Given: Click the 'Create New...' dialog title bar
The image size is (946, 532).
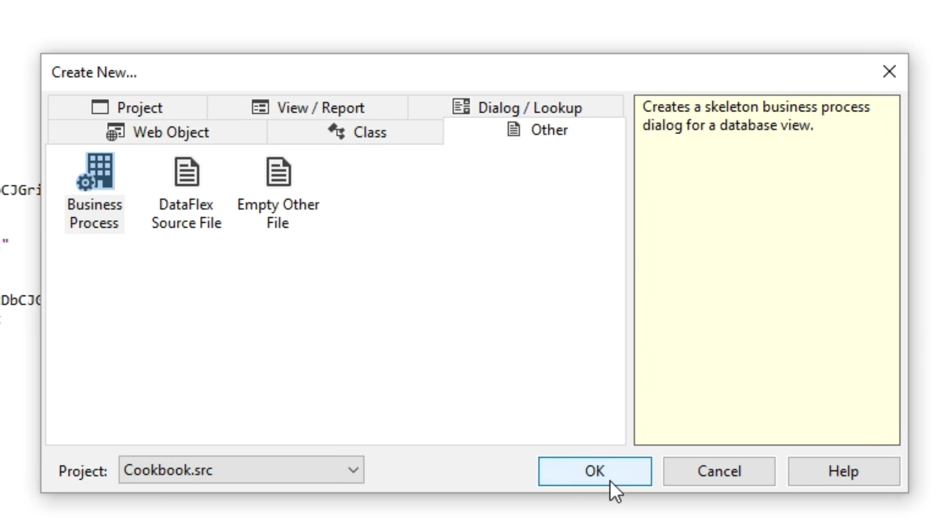Looking at the screenshot, I should pyautogui.click(x=443, y=72).
